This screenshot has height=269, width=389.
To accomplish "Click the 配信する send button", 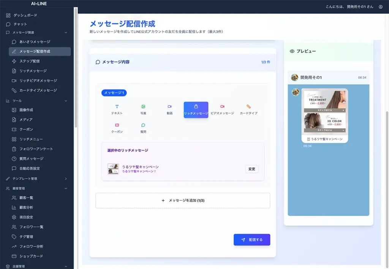I will (x=251, y=240).
